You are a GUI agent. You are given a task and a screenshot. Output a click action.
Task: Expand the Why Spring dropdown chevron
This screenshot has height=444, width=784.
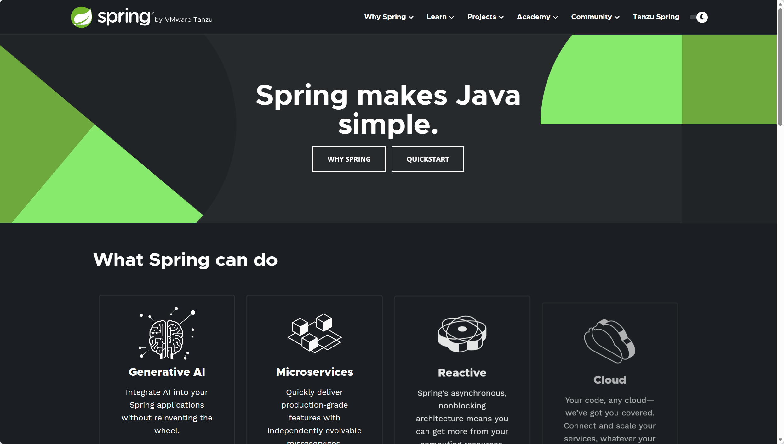coord(411,17)
